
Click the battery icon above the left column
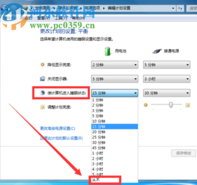click(x=107, y=51)
